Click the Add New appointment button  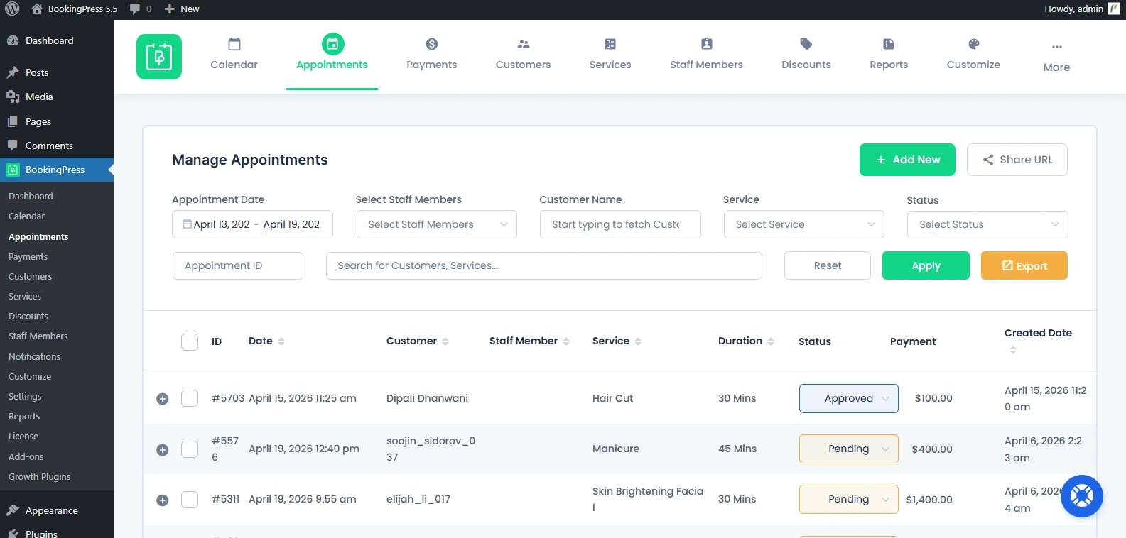tap(907, 160)
